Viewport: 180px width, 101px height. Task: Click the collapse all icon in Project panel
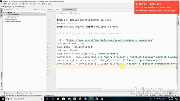point(38,10)
